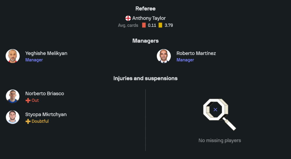Select the Roberto Martínez name link

(196, 53)
